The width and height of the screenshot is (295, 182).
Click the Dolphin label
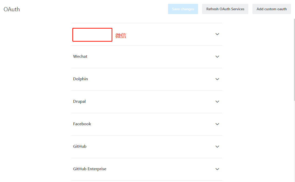(x=80, y=79)
